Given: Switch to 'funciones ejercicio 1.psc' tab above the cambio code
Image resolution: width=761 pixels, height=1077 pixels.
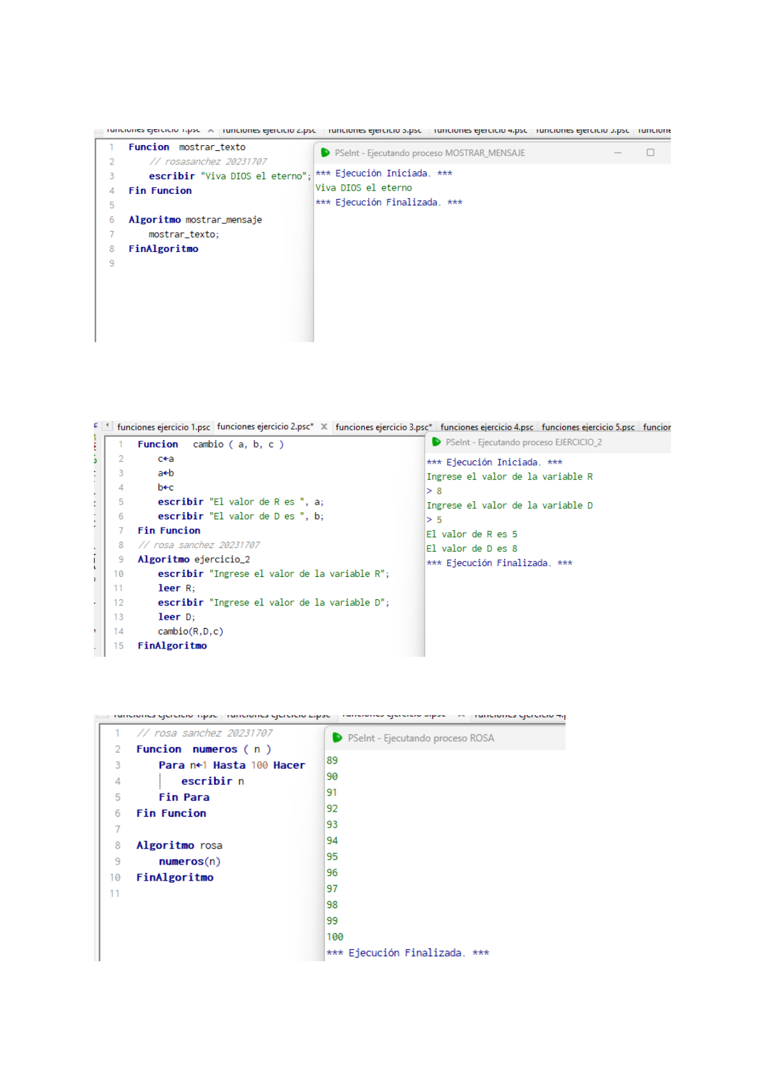Looking at the screenshot, I should click(x=164, y=427).
